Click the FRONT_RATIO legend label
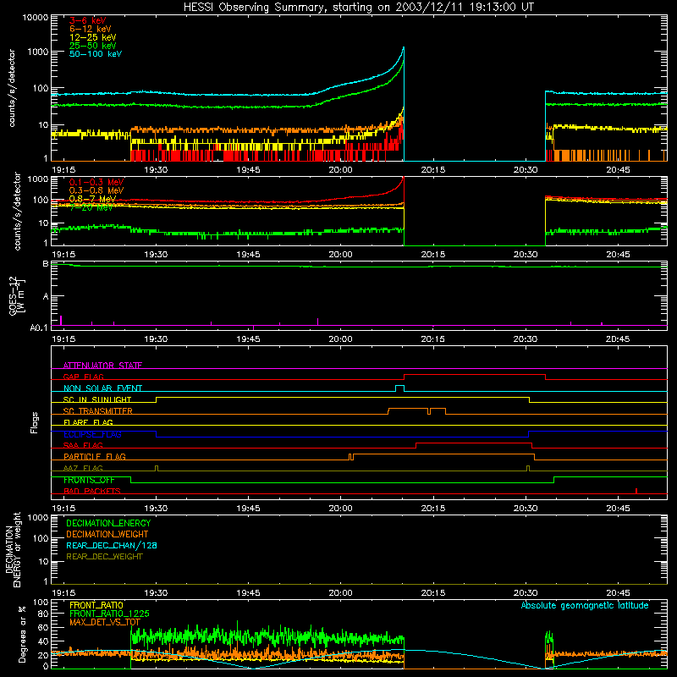 [96, 605]
